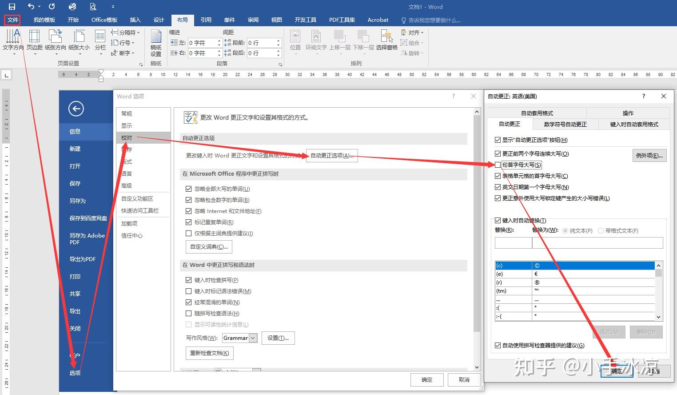Switch to the 审阅 ribbon tab

253,20
